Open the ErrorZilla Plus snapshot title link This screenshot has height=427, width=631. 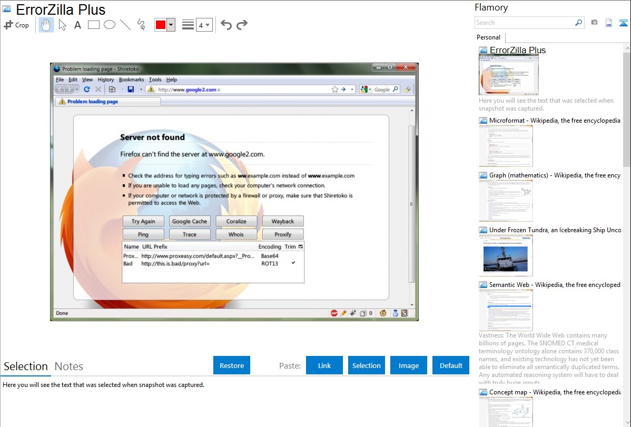[x=518, y=51]
